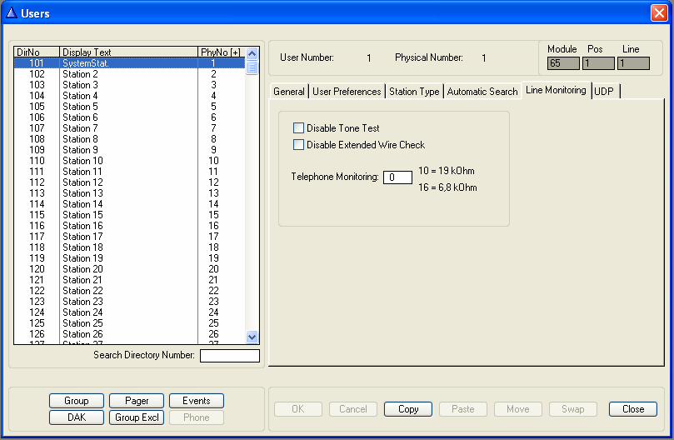The height and width of the screenshot is (440, 674).
Task: Copy the selected user settings
Action: pos(408,409)
